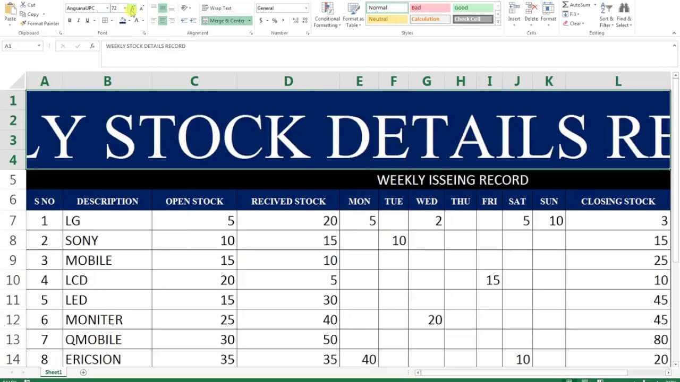Click the Percent Style icon

point(275,21)
